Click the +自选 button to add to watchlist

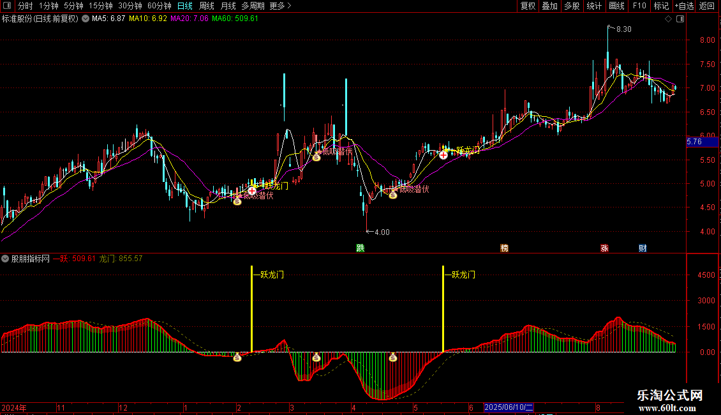click(684, 6)
